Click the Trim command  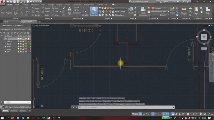coord(55,8)
